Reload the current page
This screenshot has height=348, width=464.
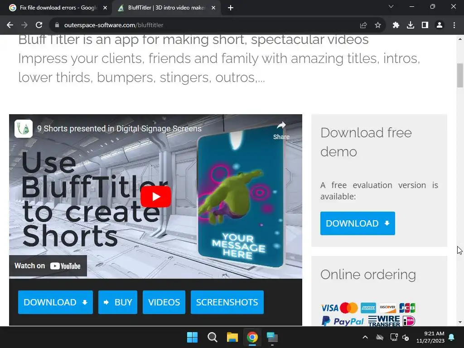(x=39, y=25)
